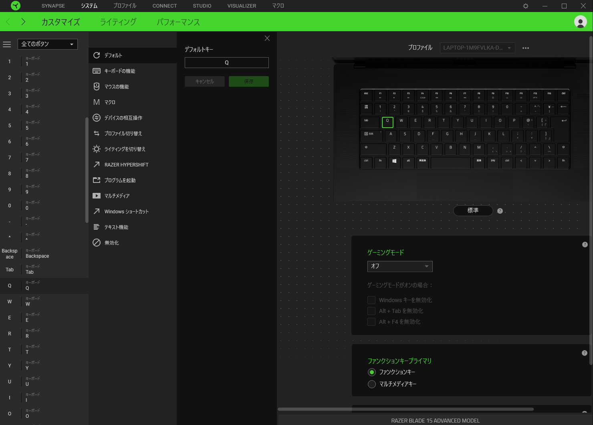Select the マルチメディア play icon
The image size is (593, 425).
(x=97, y=196)
